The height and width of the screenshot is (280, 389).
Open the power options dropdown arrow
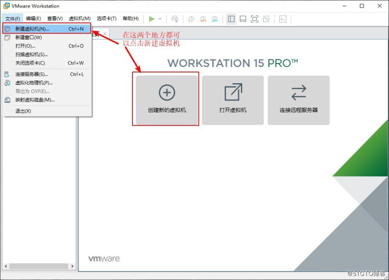[160, 19]
